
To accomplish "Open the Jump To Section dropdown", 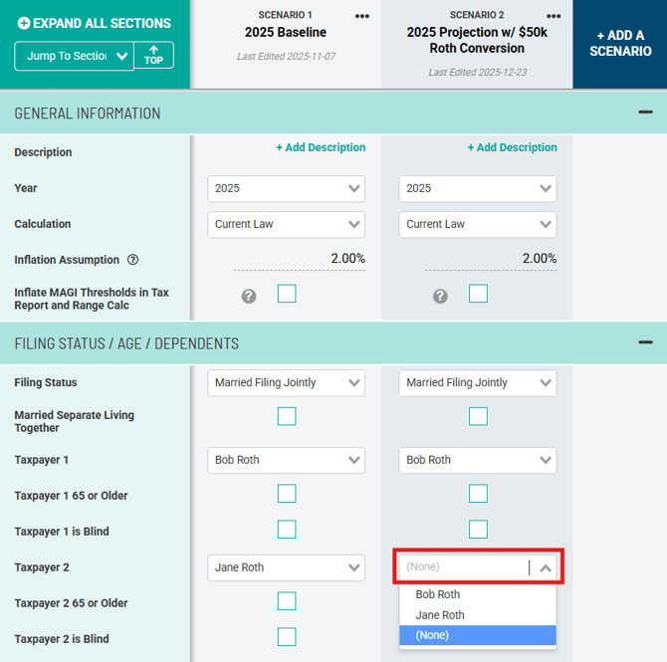I will (75, 56).
